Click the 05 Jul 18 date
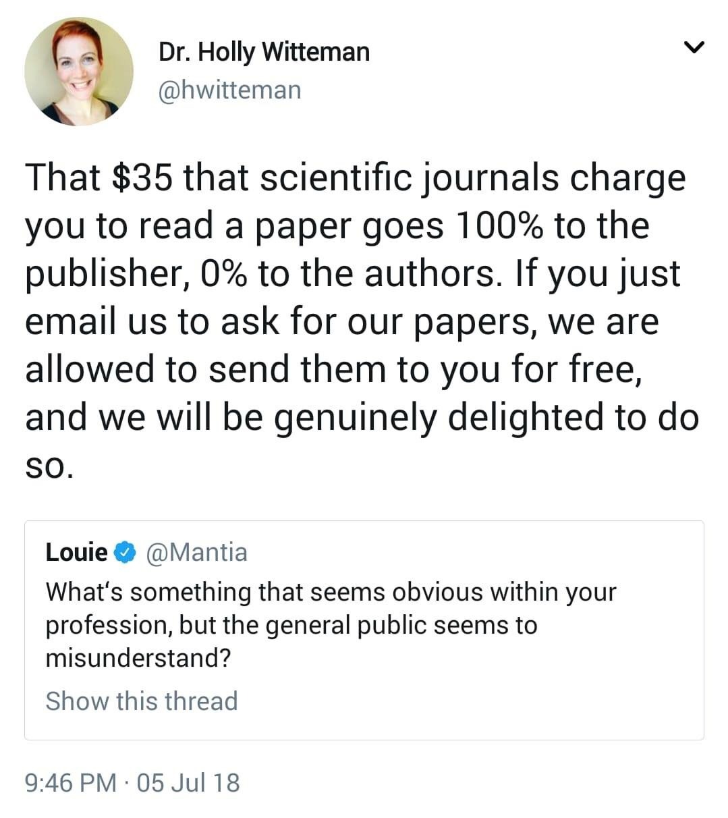The height and width of the screenshot is (818, 728). point(188,783)
